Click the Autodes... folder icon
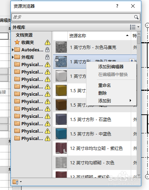Image resolution: width=149 pixels, height=190 pixels. pyautogui.click(x=17, y=50)
